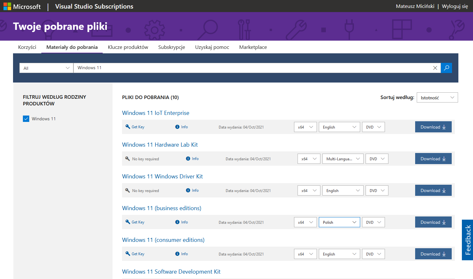Open x64 dropdown for business editions

(305, 222)
